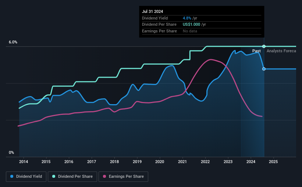Image resolution: width=302 pixels, height=187 pixels.
Task: Click the blue Dividend Yield data point marker
Action: point(264,69)
